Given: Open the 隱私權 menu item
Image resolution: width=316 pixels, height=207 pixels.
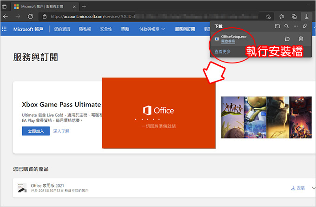Looking at the screenshot, I should (x=85, y=29).
